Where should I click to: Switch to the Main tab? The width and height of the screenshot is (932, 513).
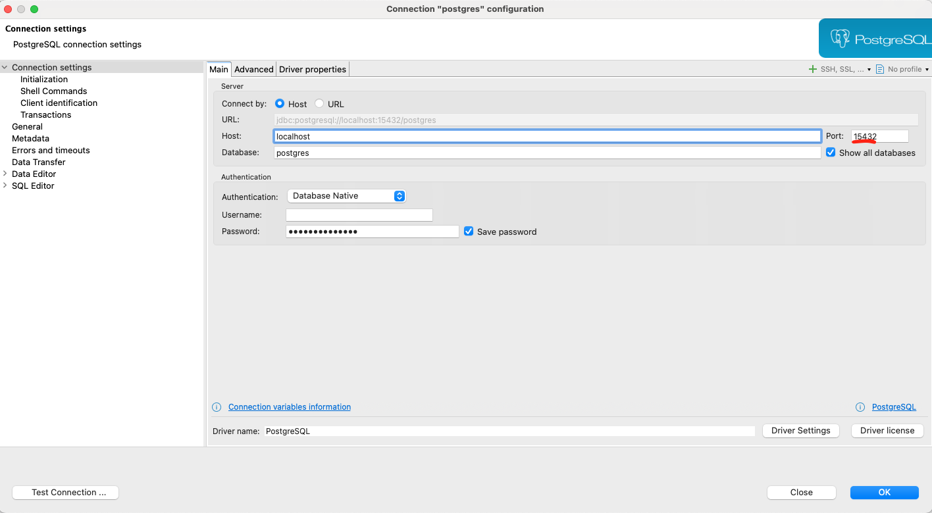219,69
